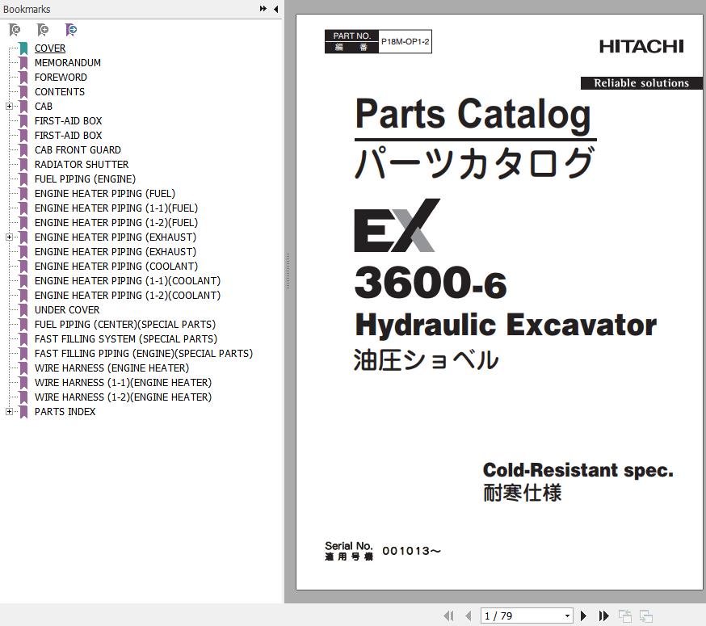Click the HITACHI logo on the page
Screen dimensions: 706x626
(x=641, y=46)
